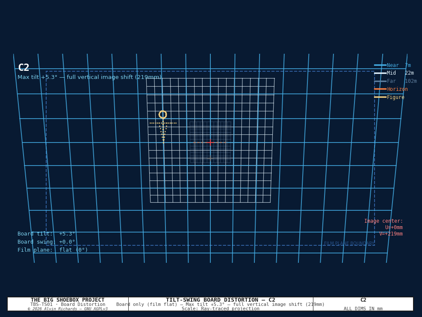
Task: Pick the Far gray legend line swatch
Action: [x=380, y=81]
